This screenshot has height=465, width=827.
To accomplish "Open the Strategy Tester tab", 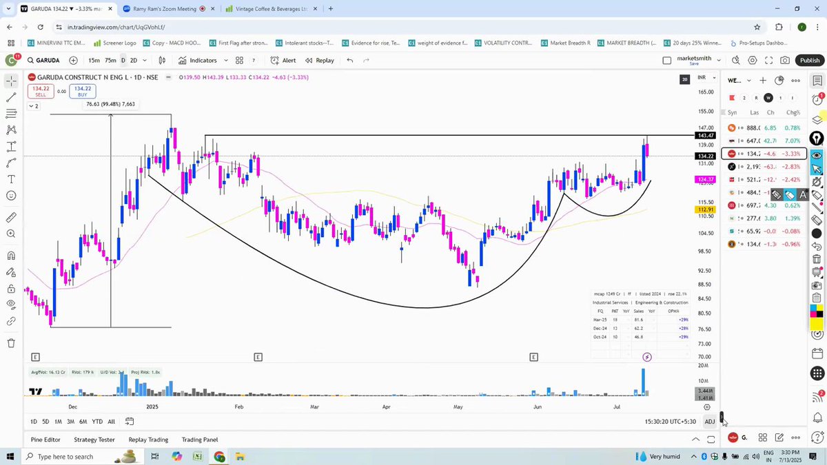I will pyautogui.click(x=94, y=440).
